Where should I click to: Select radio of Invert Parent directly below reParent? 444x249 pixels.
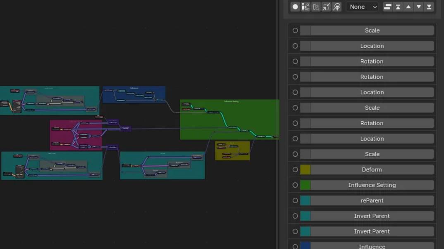coord(295,216)
